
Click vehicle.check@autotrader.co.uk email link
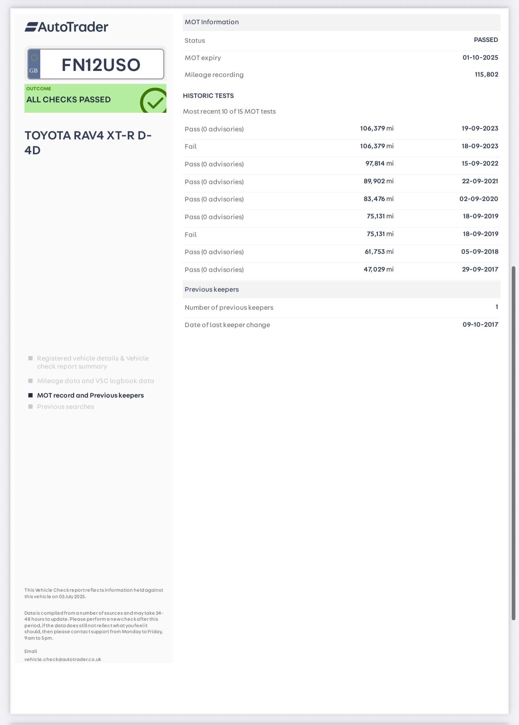(x=63, y=659)
